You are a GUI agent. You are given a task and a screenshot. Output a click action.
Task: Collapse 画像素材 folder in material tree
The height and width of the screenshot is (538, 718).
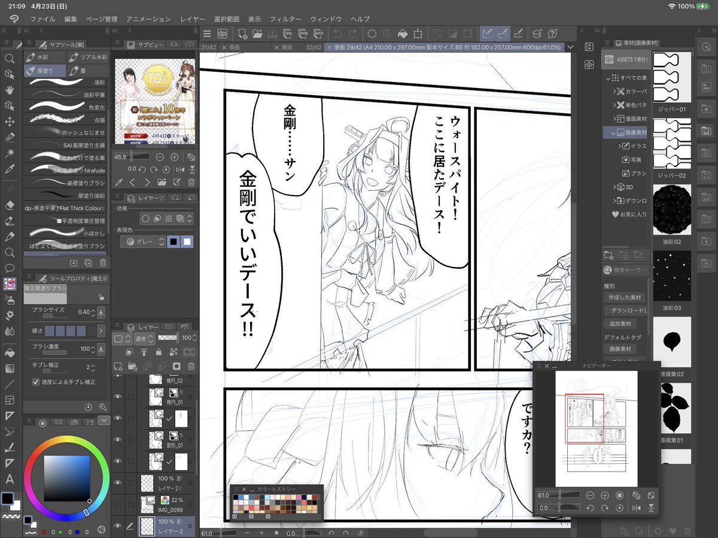[x=613, y=132]
